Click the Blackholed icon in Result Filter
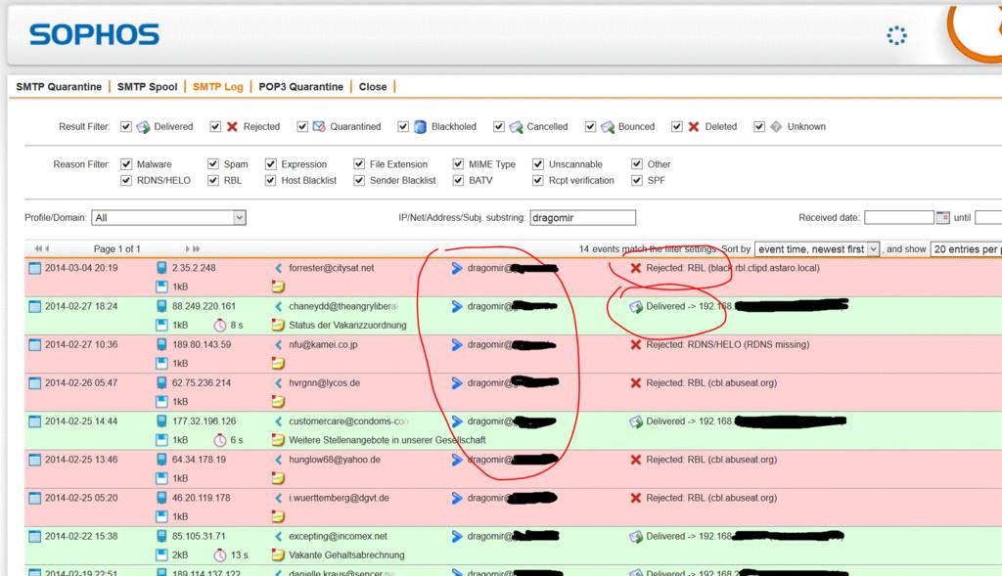 [x=420, y=127]
